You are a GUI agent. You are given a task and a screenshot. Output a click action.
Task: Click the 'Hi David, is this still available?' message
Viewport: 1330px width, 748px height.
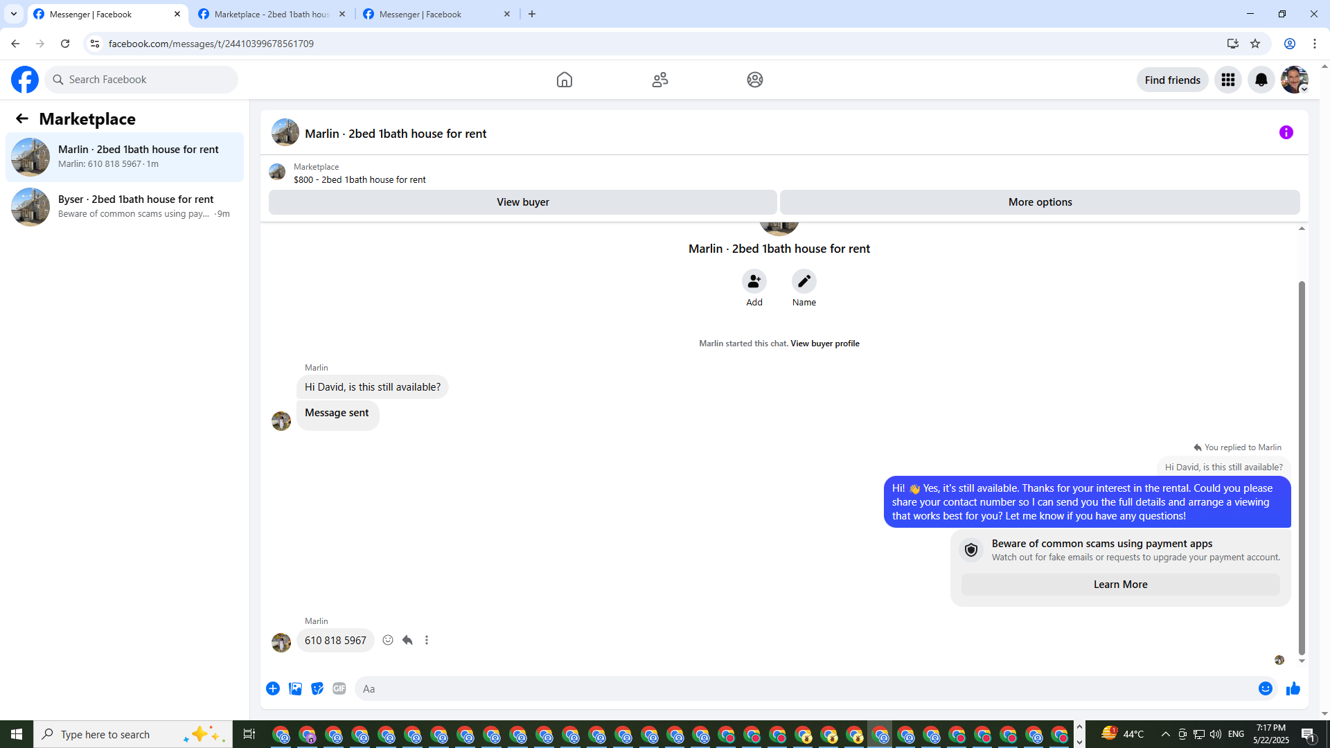click(373, 387)
